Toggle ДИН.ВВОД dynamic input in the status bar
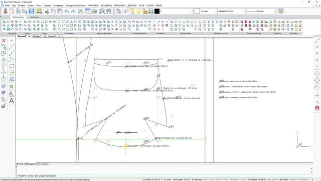 [x=284, y=179]
